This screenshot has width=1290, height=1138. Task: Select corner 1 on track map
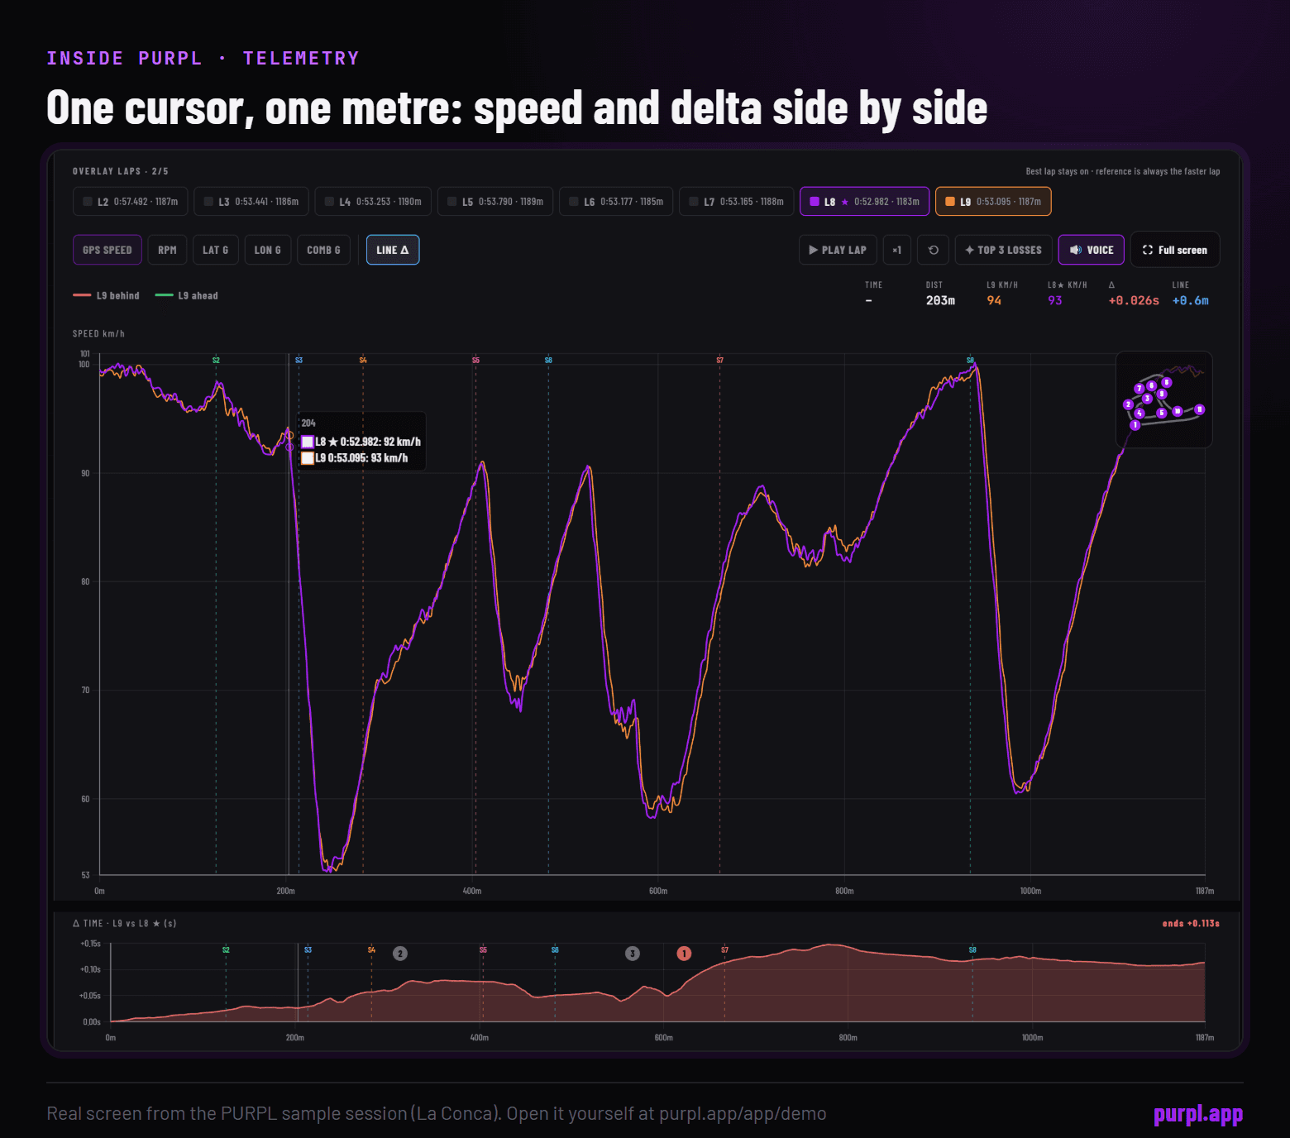tap(1135, 425)
